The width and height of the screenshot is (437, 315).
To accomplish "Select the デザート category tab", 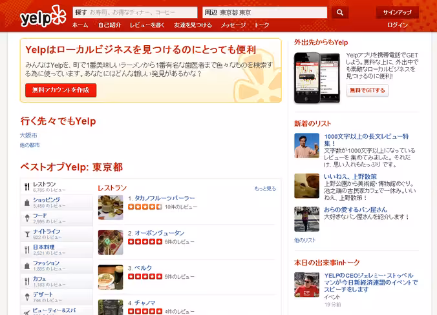I will point(57,297).
